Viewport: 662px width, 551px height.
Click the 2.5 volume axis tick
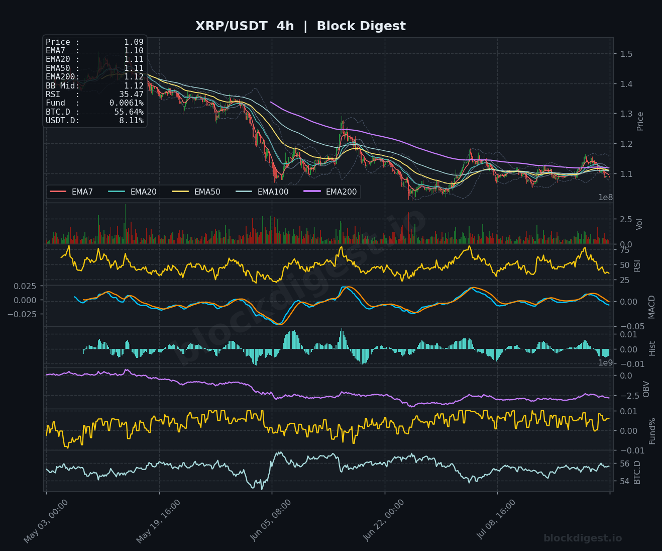tap(626, 219)
